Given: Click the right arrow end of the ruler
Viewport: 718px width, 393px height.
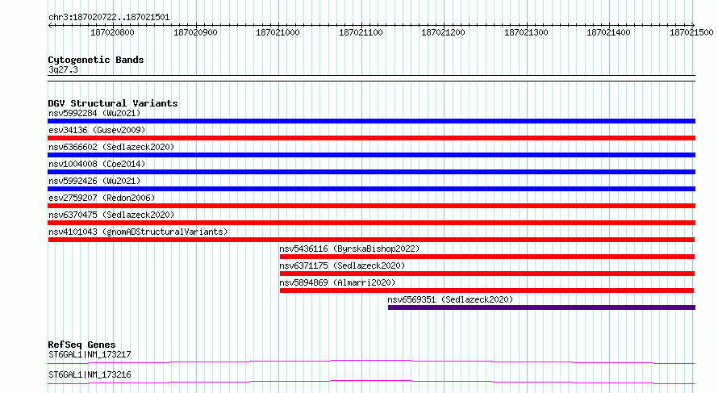Looking at the screenshot, I should pos(693,25).
